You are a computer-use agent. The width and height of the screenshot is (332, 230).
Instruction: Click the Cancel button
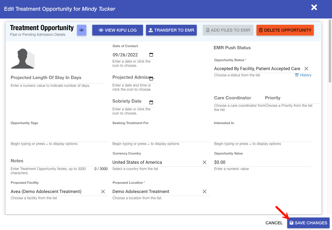(x=274, y=223)
